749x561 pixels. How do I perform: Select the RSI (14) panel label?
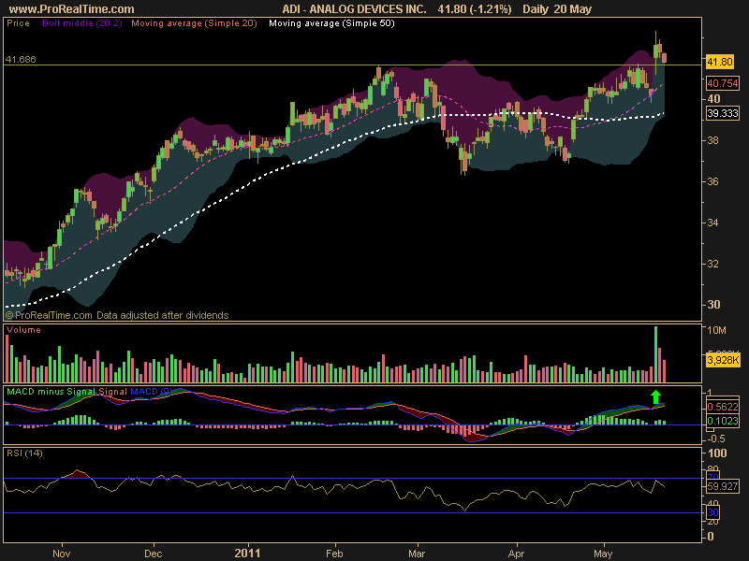[24, 453]
